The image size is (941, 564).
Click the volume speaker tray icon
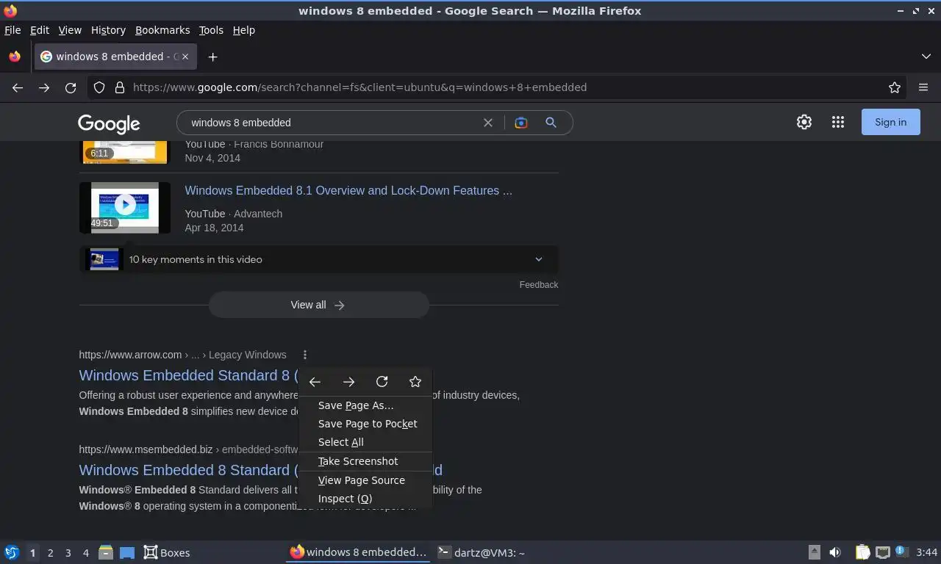[x=835, y=552]
